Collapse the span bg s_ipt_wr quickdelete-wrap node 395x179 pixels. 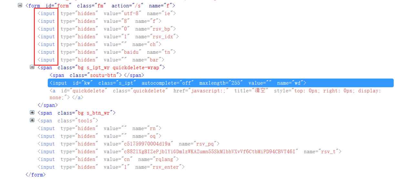click(x=32, y=67)
